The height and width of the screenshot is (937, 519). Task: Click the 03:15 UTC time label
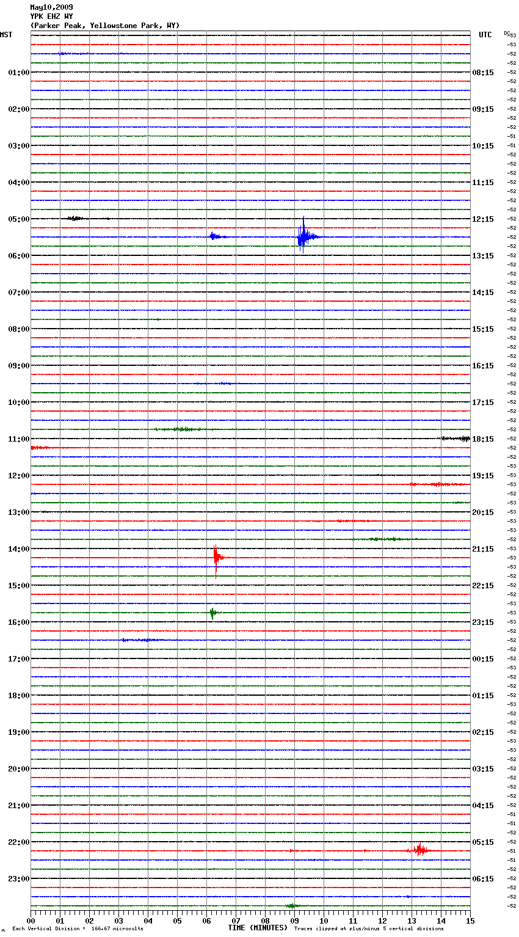click(x=483, y=769)
